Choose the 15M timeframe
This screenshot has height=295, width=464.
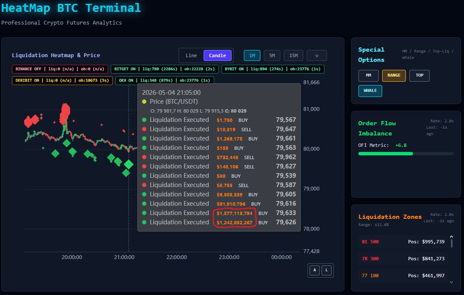click(x=293, y=55)
